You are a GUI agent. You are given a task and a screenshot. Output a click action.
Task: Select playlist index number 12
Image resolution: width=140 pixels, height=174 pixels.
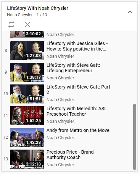[x=6, y=137]
